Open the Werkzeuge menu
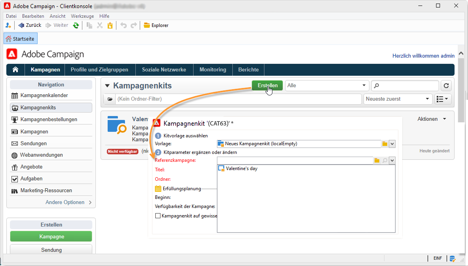Viewport: 468px width, 266px height. coord(82,16)
